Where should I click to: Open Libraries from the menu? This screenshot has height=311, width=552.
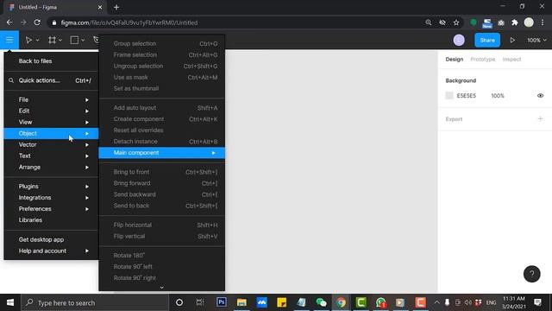(x=51, y=220)
